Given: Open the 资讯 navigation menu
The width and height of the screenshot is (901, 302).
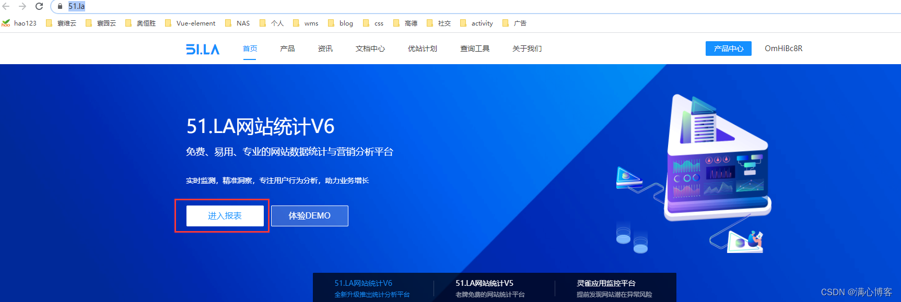Looking at the screenshot, I should [325, 49].
